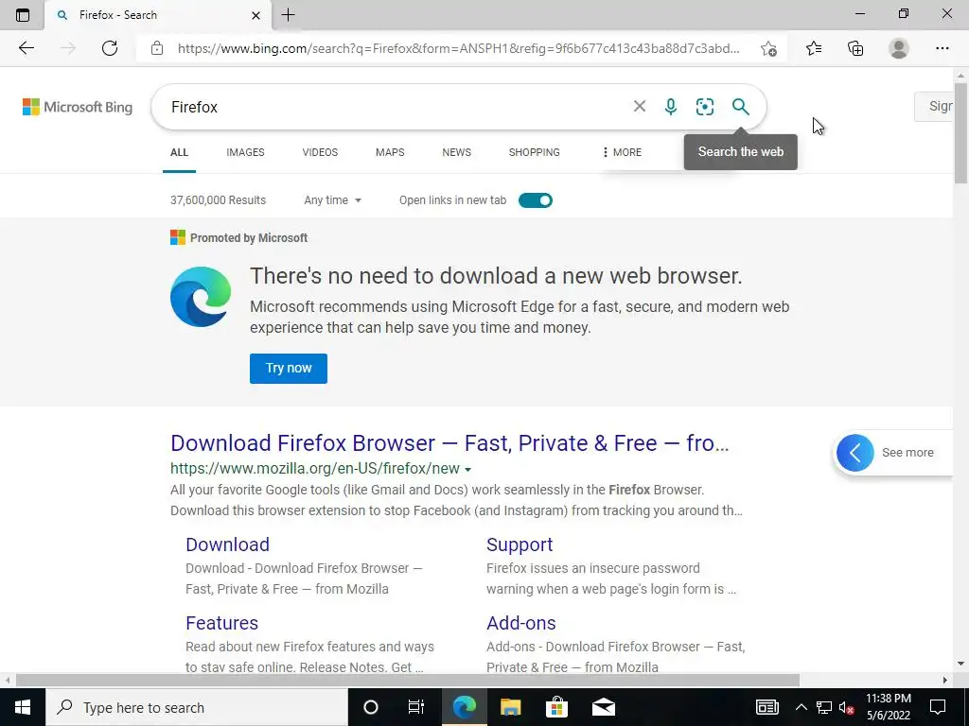Open visual search camera icon
969x726 pixels.
pos(704,106)
